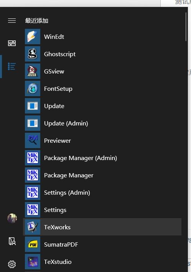
Task: Click the app list scrollbar
Action: click(186, 27)
